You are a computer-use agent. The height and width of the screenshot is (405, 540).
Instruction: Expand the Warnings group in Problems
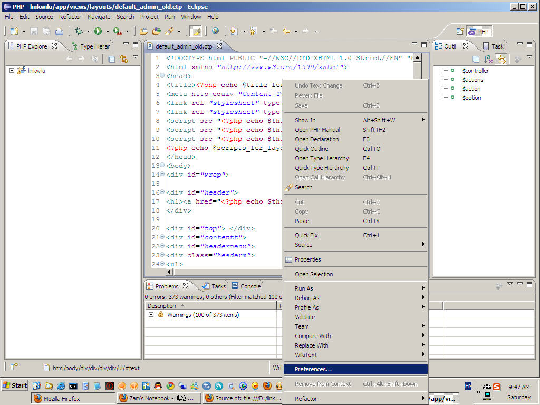point(151,315)
